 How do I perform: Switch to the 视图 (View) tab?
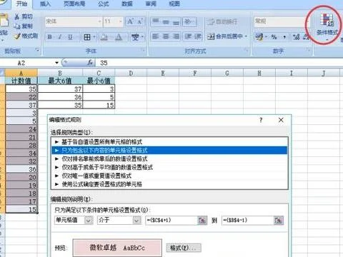point(174,4)
